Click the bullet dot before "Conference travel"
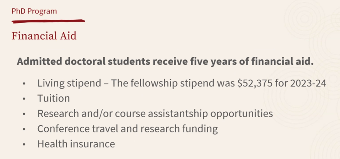 pos(25,129)
